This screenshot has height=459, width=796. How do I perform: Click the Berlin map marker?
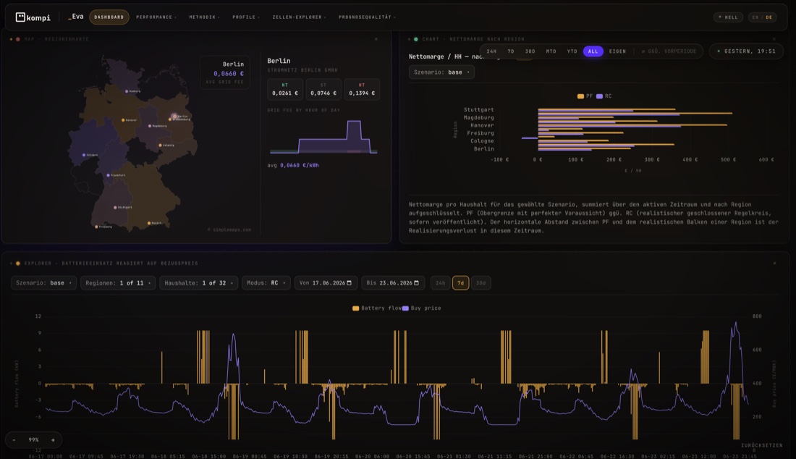click(x=174, y=117)
